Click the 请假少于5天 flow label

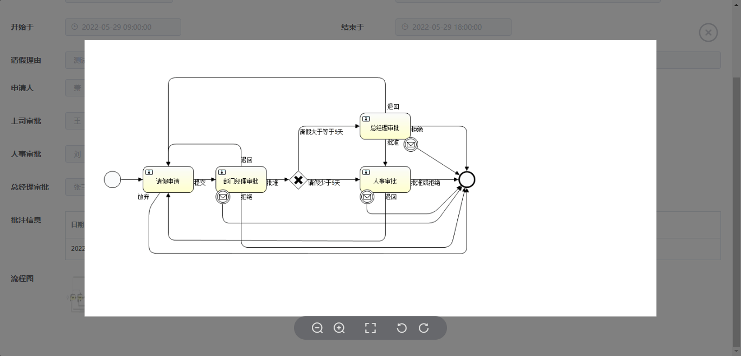(x=324, y=183)
